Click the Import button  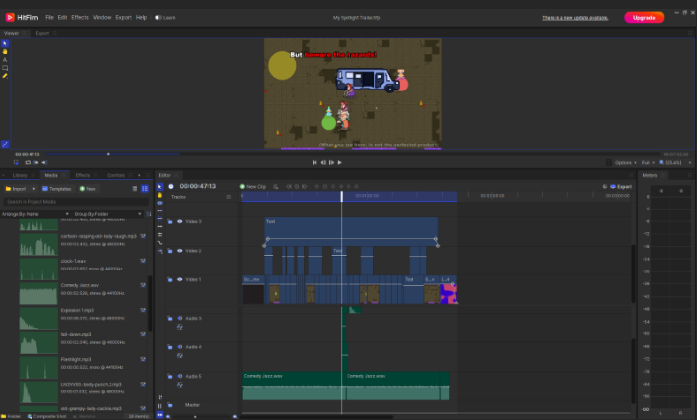pyautogui.click(x=16, y=189)
